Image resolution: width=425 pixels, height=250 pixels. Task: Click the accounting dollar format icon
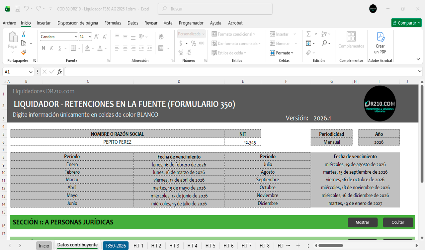[x=181, y=43]
